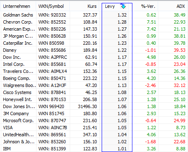This screenshot has width=188, height=152.
Task: Click the red ADX value 39.53
Action: click(180, 50)
